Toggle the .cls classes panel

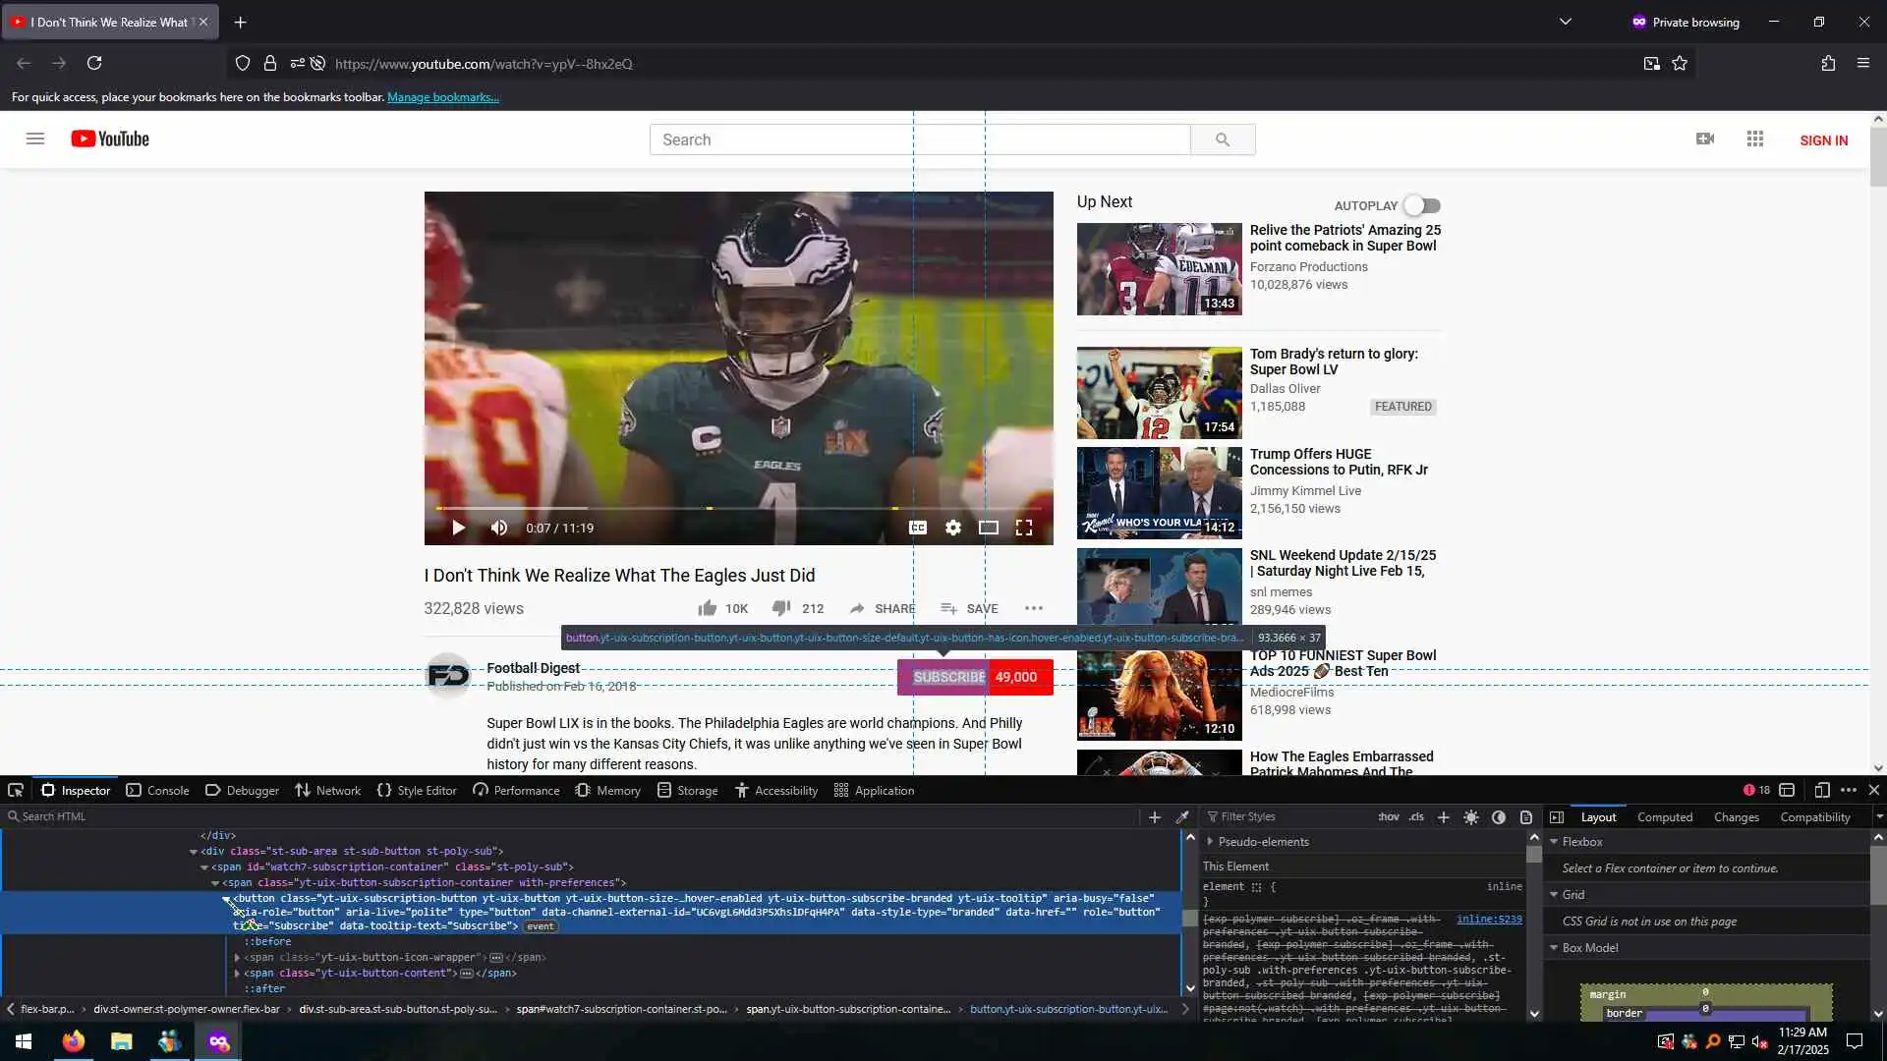point(1415,816)
